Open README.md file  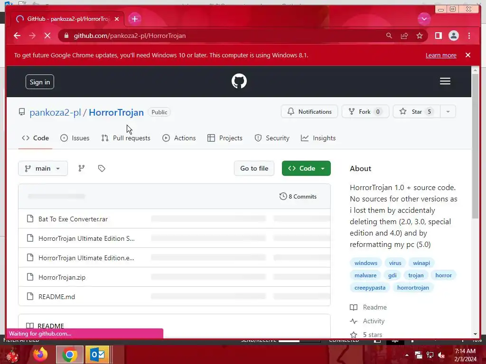point(57,297)
